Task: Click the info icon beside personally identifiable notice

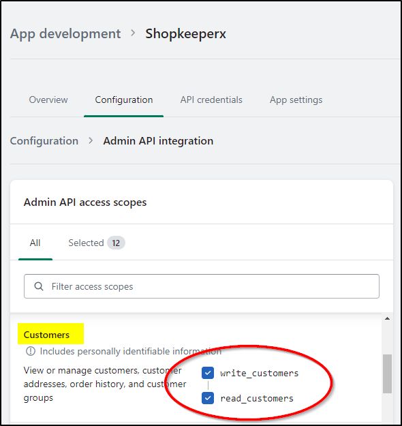Action: (x=31, y=351)
